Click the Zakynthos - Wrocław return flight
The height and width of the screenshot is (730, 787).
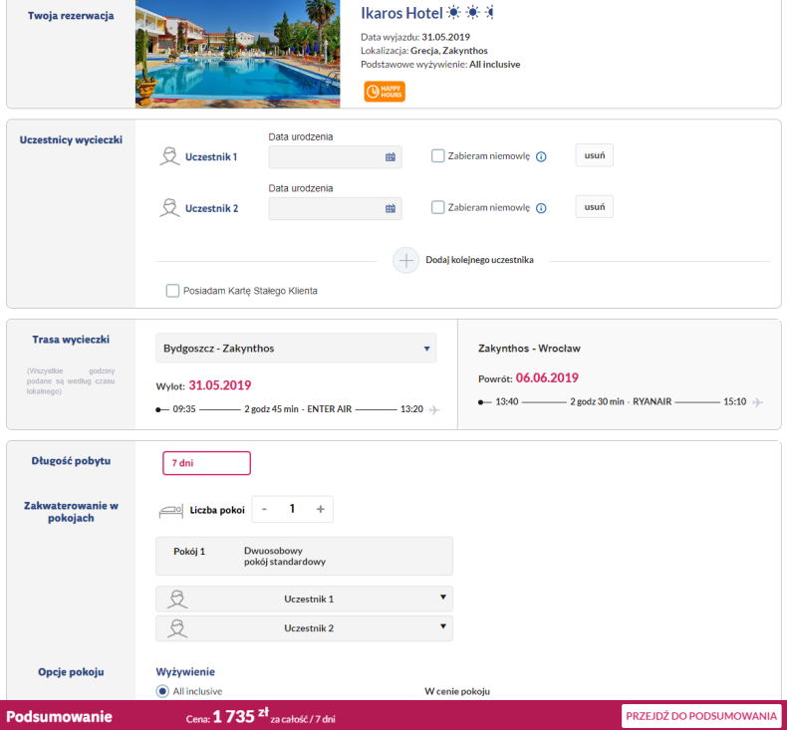click(529, 349)
